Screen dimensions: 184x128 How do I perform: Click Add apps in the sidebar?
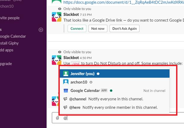click(x=7, y=50)
